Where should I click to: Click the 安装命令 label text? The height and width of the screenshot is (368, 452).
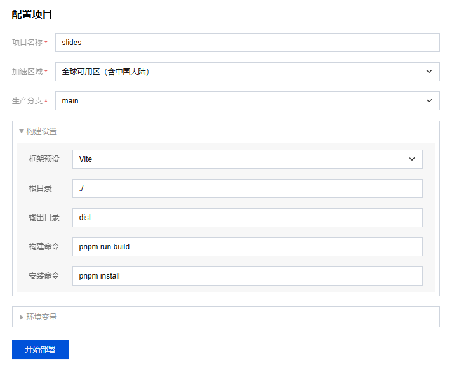point(44,276)
